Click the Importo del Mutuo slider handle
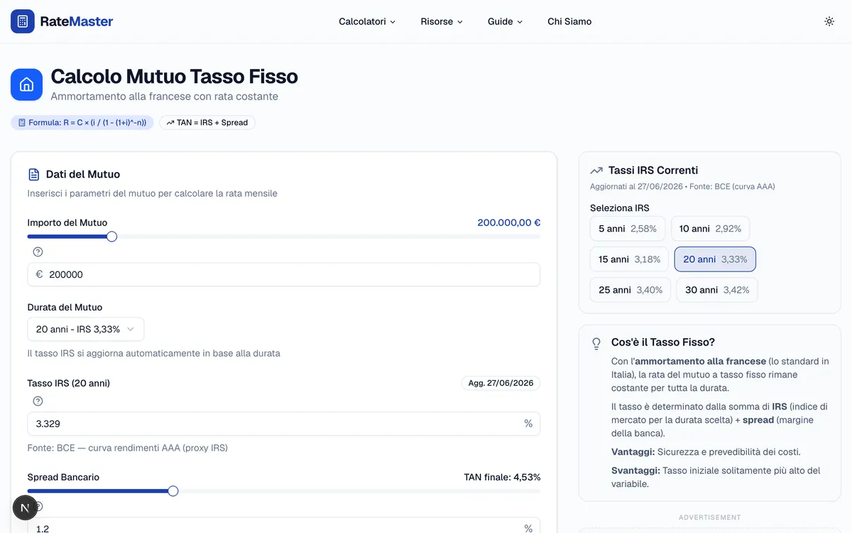The image size is (852, 533). pyautogui.click(x=111, y=237)
